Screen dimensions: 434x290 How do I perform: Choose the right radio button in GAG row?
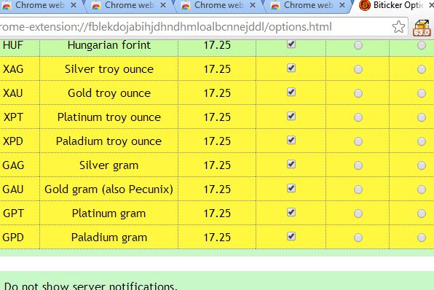coord(422,165)
